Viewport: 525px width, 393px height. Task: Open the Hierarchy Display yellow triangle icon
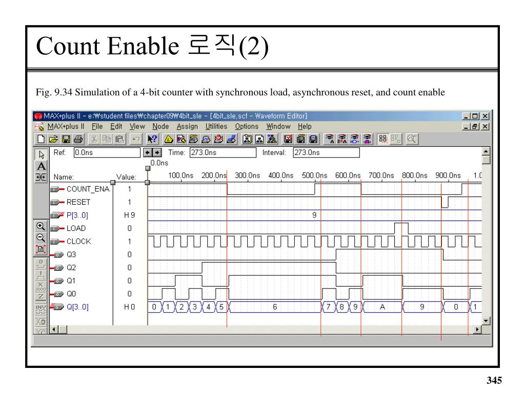click(x=168, y=139)
